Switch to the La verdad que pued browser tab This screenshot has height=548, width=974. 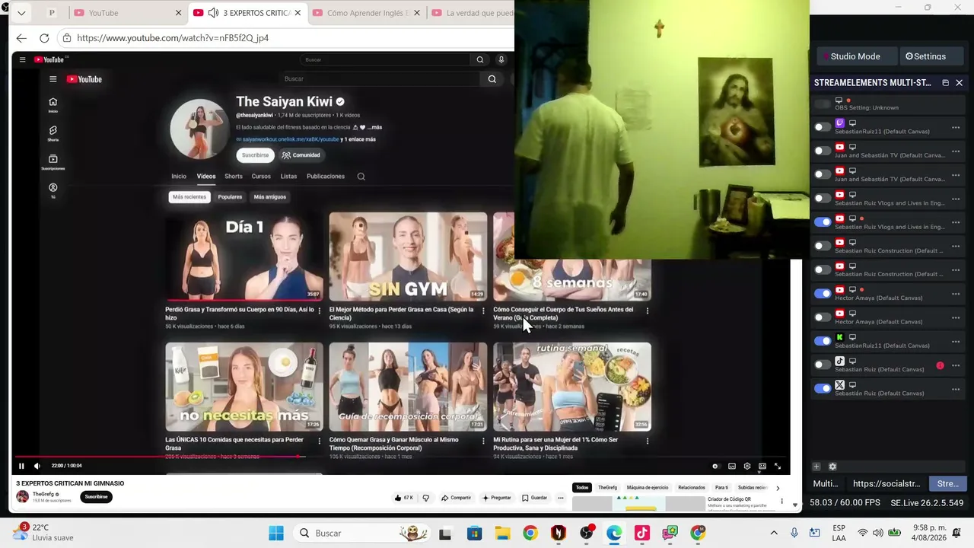tap(472, 13)
